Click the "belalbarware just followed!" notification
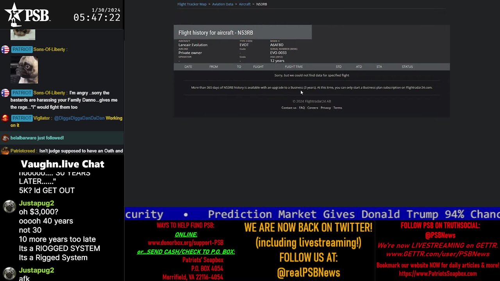The width and height of the screenshot is (500, 281). pos(37,138)
